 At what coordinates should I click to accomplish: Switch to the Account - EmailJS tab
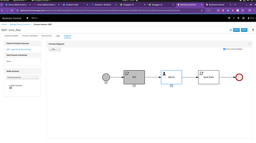click(x=104, y=5)
